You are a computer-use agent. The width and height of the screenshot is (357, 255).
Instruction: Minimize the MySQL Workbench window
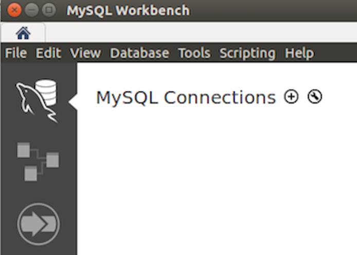(32, 10)
